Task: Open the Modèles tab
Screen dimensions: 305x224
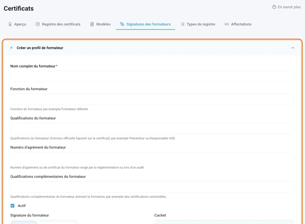Action: (x=100, y=24)
